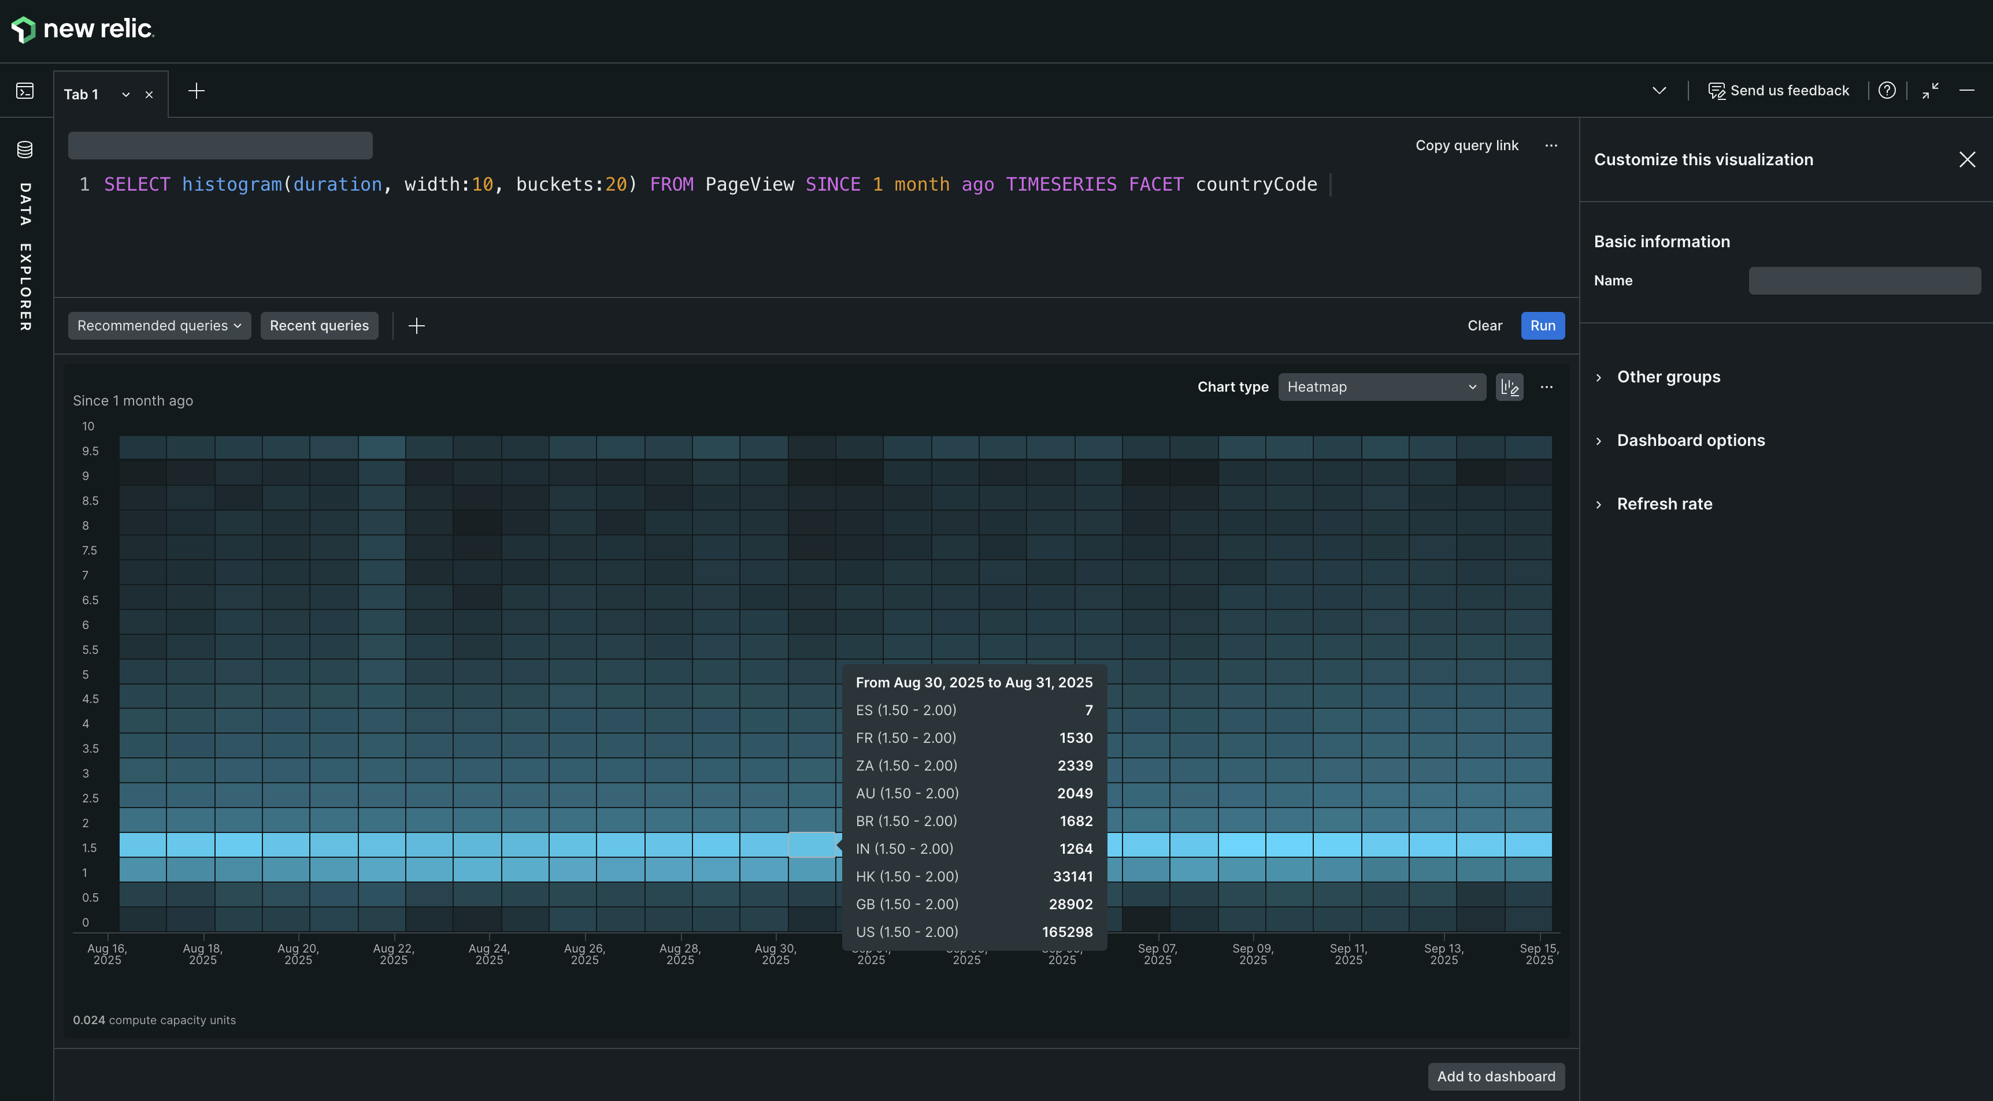1993x1101 pixels.
Task: Select the Data Explorer database icon in sidebar
Action: tap(24, 148)
